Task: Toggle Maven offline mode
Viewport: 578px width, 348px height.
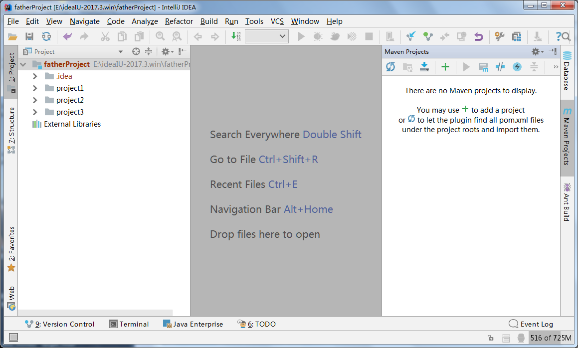Action: click(500, 67)
